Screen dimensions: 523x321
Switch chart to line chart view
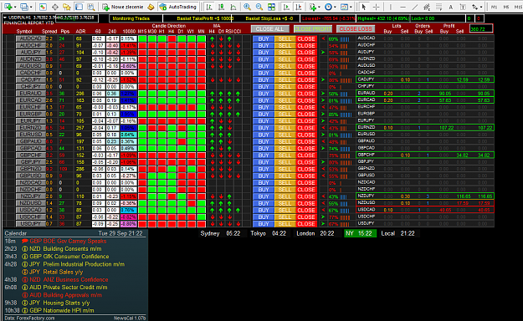tap(233, 7)
